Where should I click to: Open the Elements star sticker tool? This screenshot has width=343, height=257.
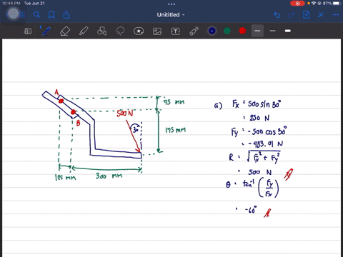click(139, 31)
